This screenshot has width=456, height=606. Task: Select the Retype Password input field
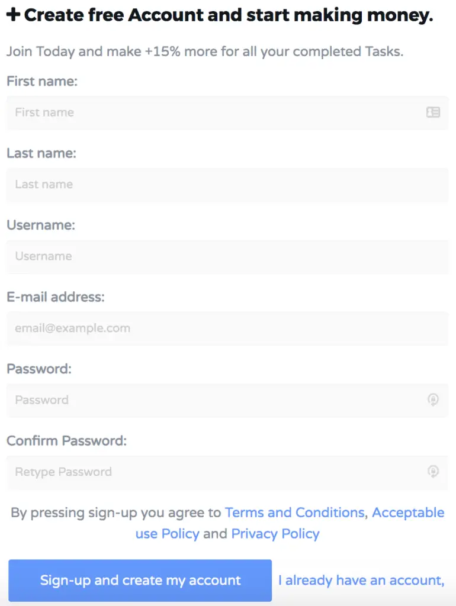pos(227,472)
